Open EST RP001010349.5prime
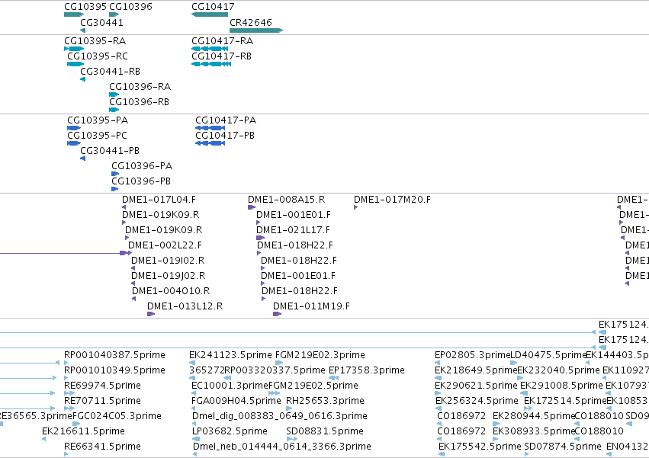 [x=114, y=370]
